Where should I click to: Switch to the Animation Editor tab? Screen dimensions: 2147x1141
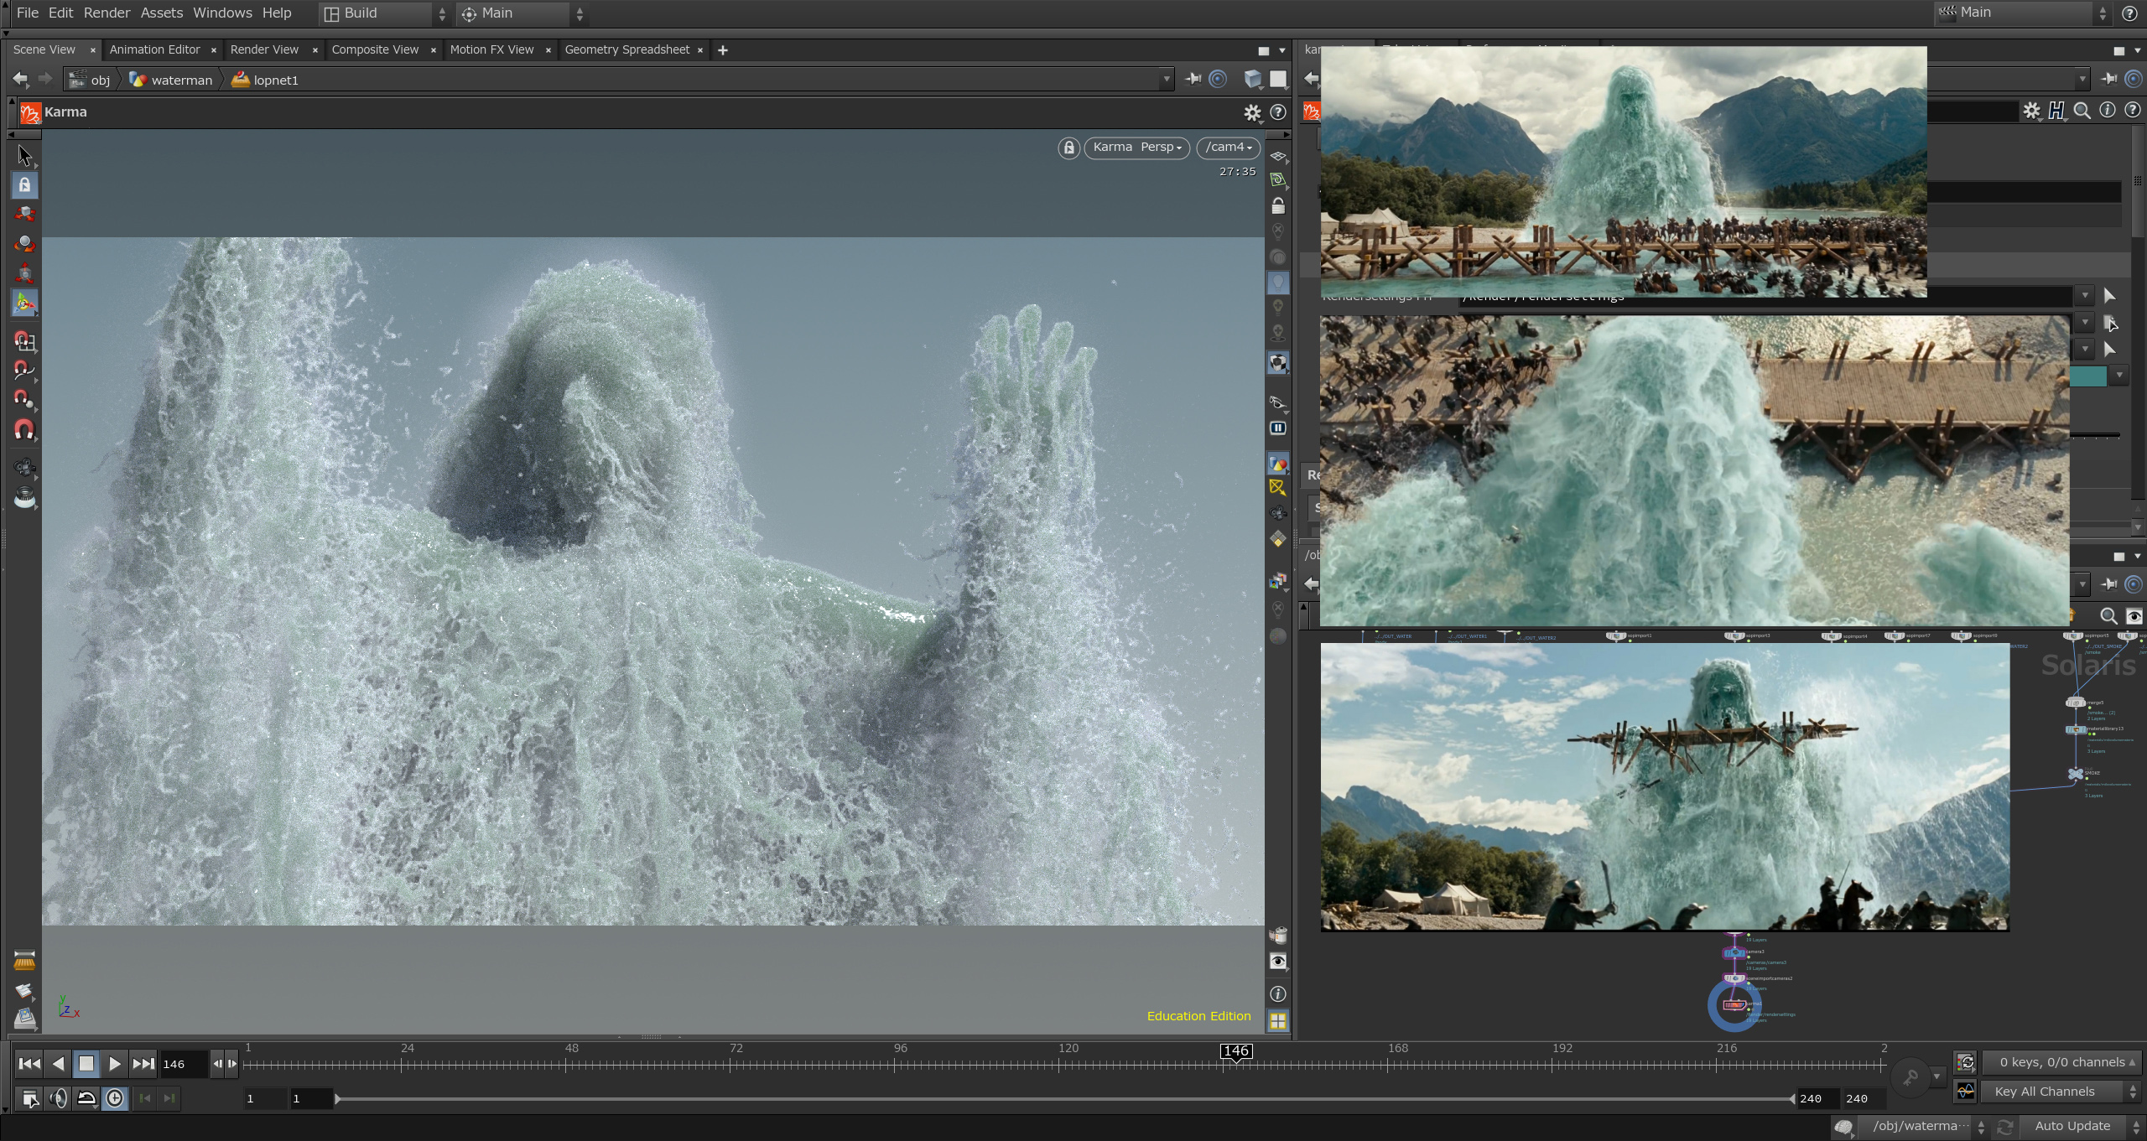tap(154, 49)
